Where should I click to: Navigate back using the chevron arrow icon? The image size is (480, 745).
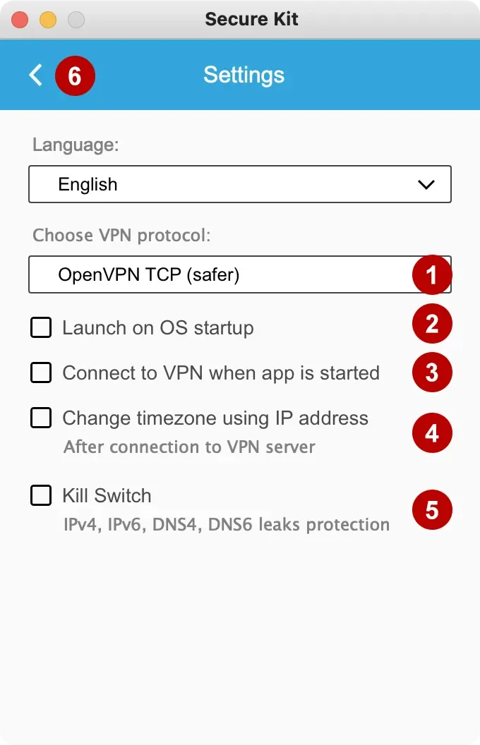coord(35,75)
